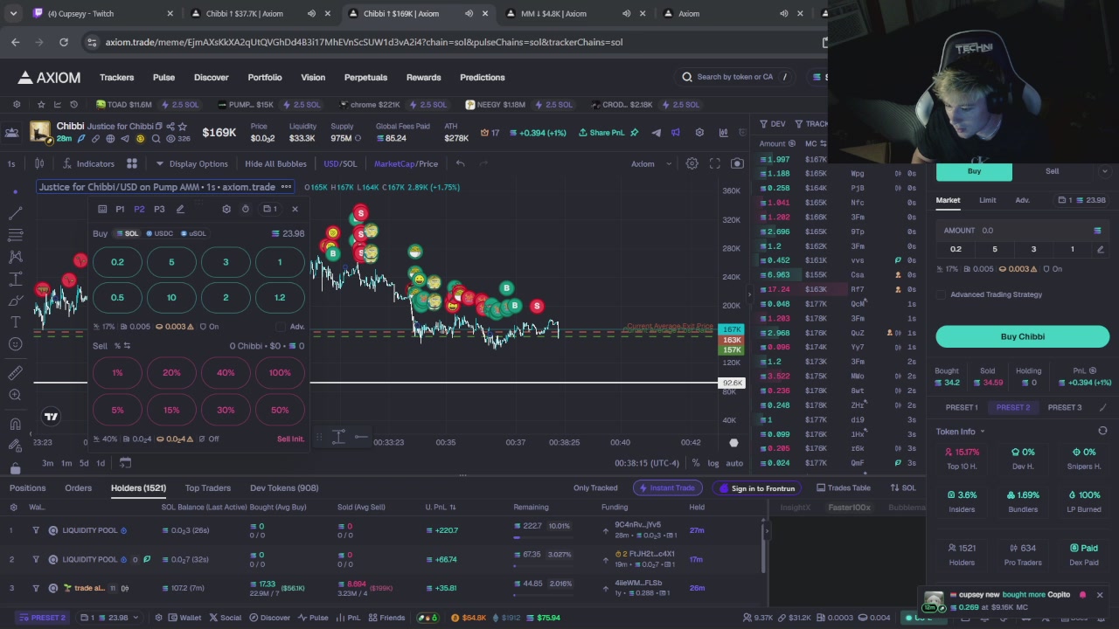Image resolution: width=1119 pixels, height=629 pixels.
Task: Click the browser address bar URL
Action: point(364,42)
